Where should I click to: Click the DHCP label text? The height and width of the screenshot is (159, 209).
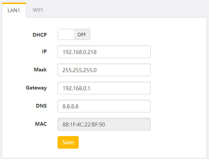[x=40, y=35]
